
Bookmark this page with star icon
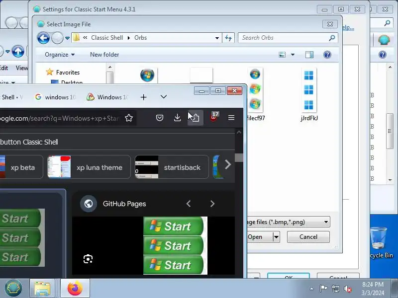(129, 118)
